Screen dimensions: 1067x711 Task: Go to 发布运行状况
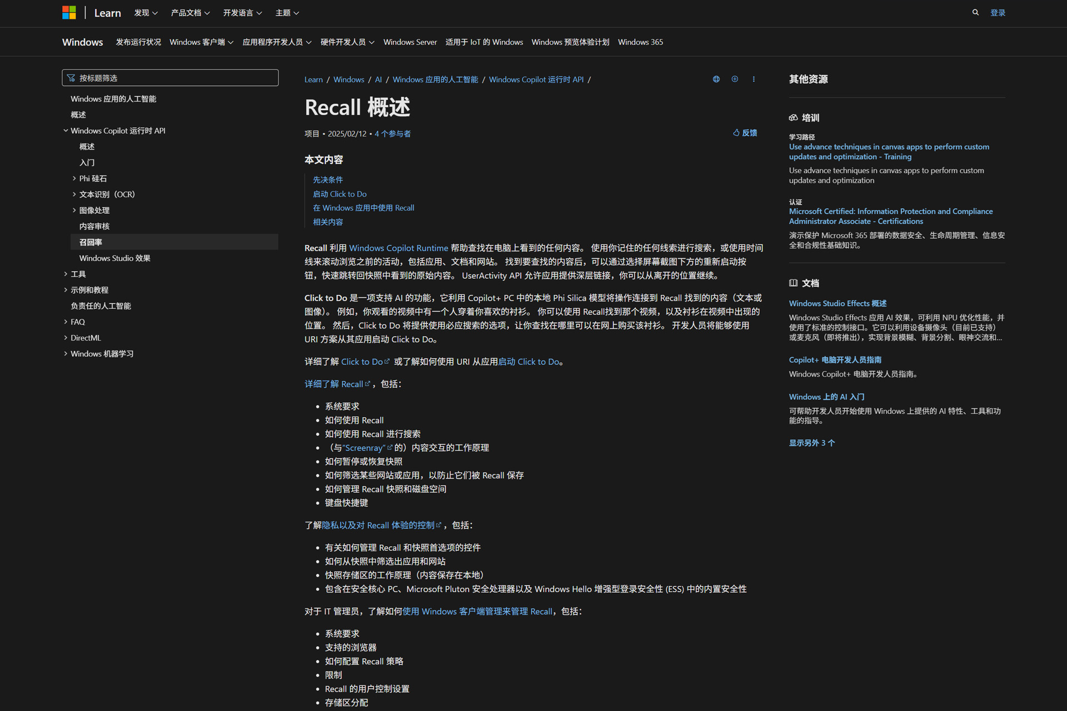[x=138, y=42]
